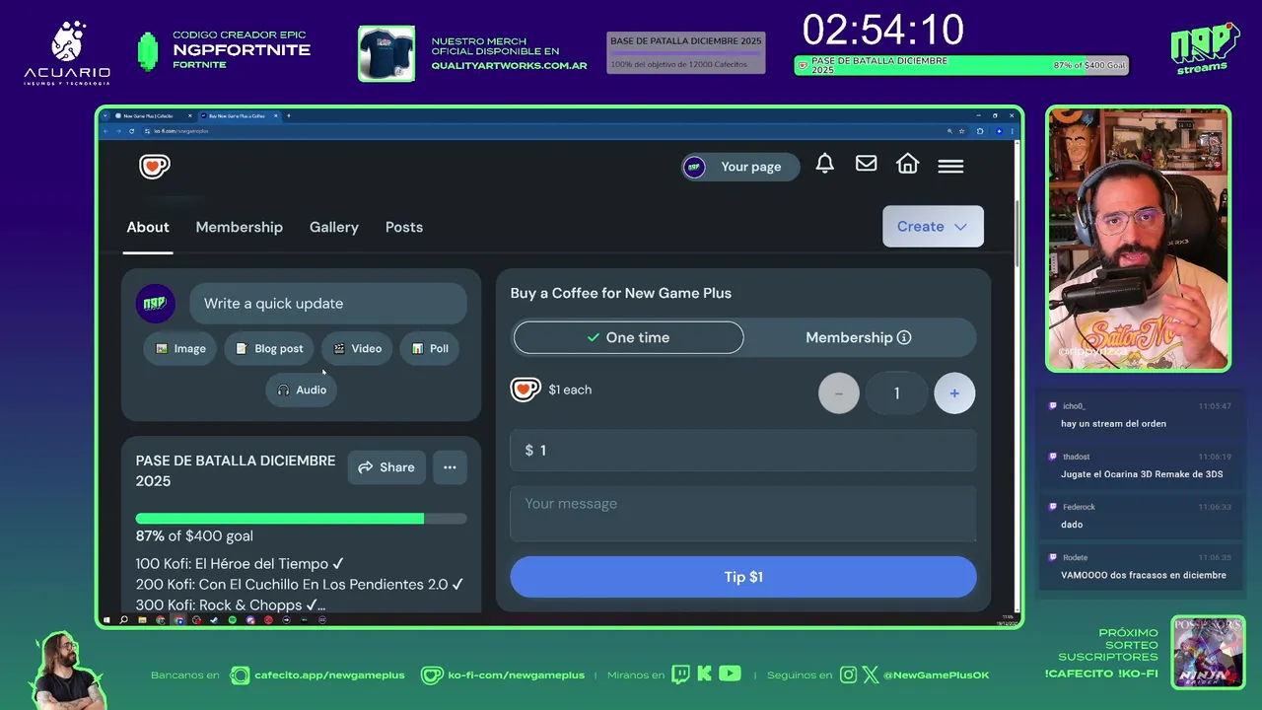1262x710 pixels.
Task: Click the Buy a Coffee for New Game Plus heading
Action: tap(621, 293)
